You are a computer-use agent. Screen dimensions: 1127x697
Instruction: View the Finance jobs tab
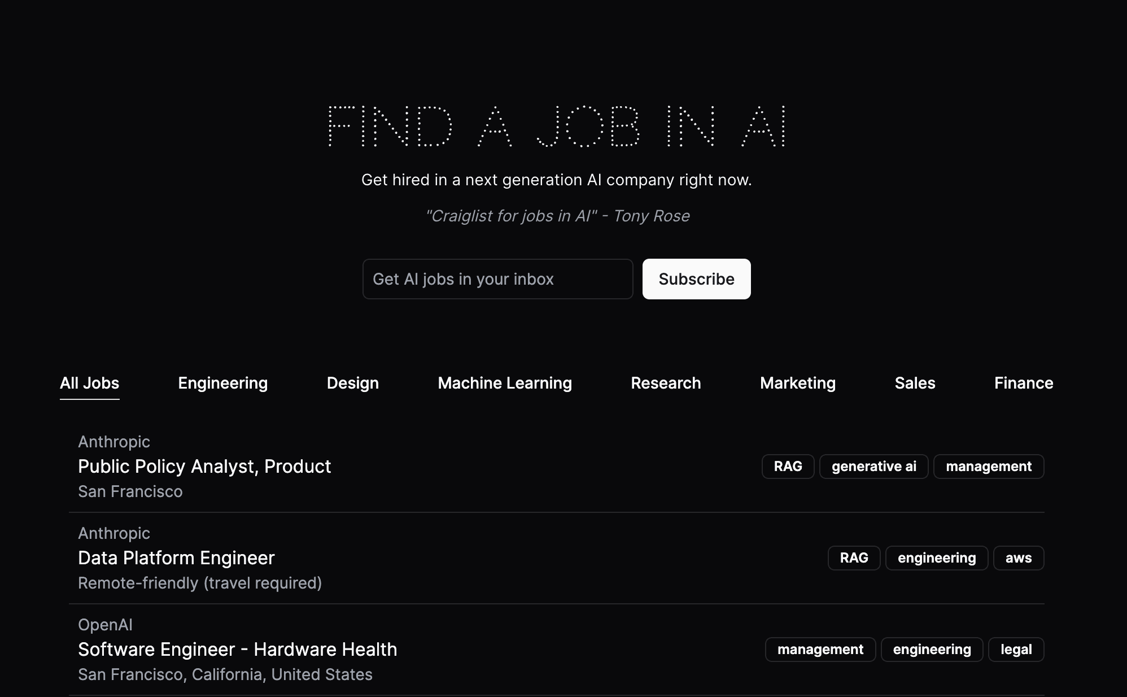coord(1024,383)
